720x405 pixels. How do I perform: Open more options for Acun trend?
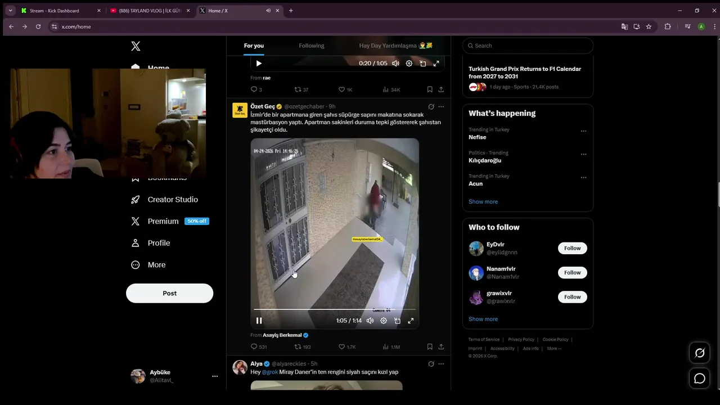583,178
